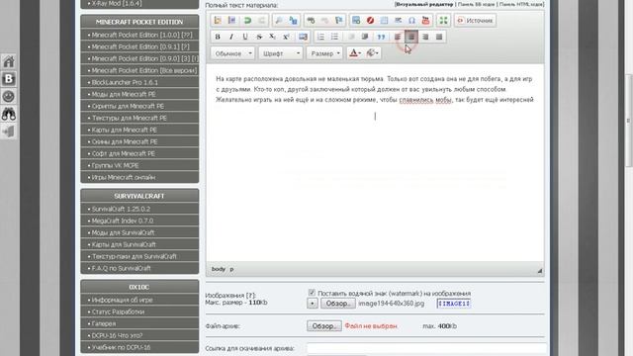Screen dimensions: 633x356
Task: Open 'F.A.Q по SurvivalCraft' link
Action: tap(121, 268)
